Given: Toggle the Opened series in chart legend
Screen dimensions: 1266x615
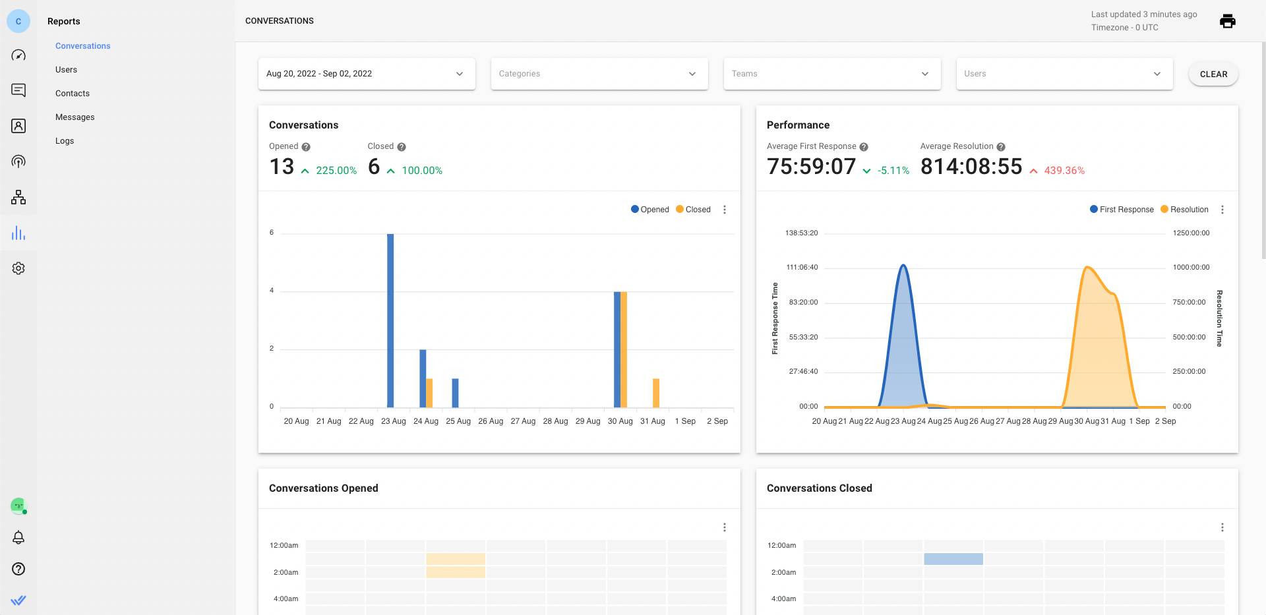Looking at the screenshot, I should click(x=650, y=210).
